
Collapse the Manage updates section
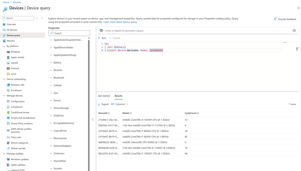pos(4,154)
